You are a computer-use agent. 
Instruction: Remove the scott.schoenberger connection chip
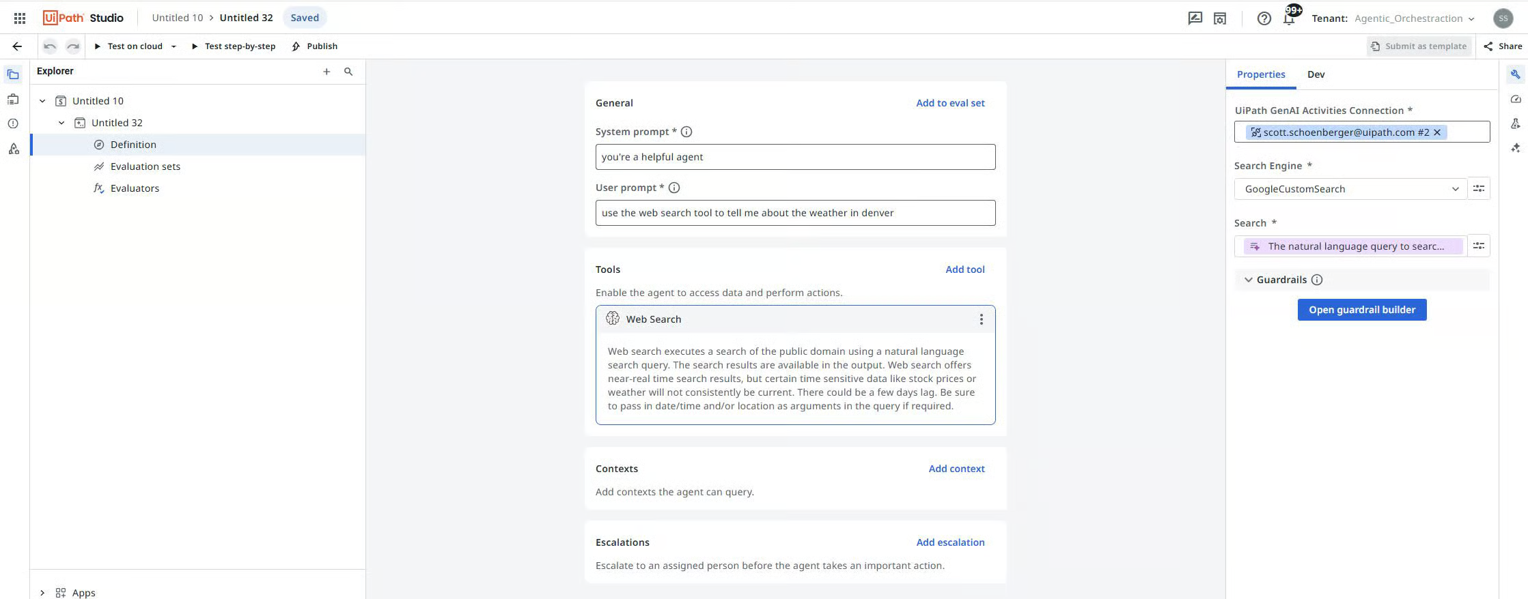pos(1437,132)
